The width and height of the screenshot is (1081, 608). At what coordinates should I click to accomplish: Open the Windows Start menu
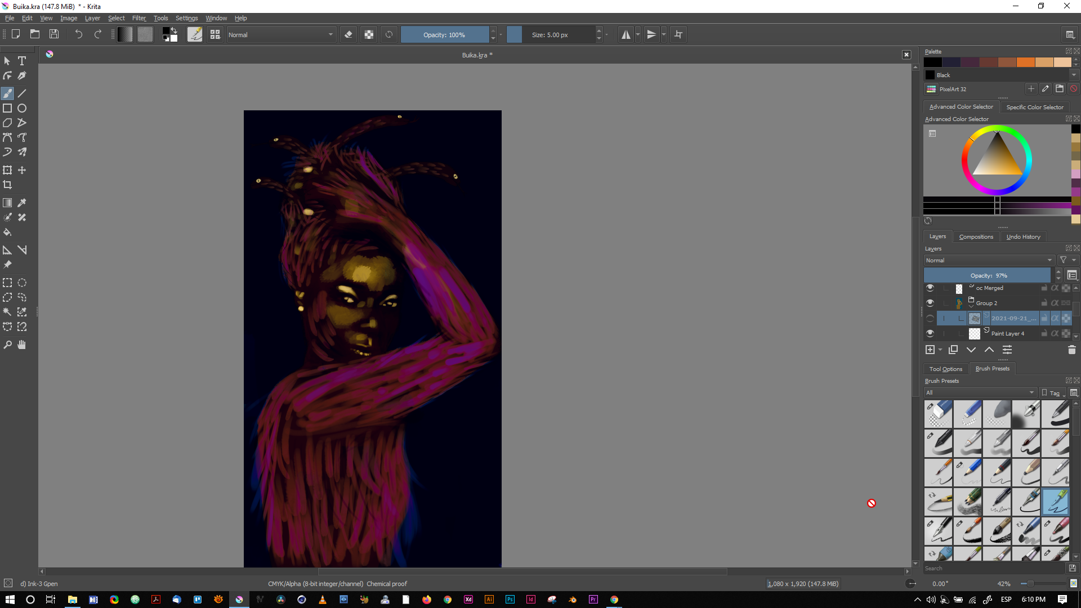(x=10, y=600)
